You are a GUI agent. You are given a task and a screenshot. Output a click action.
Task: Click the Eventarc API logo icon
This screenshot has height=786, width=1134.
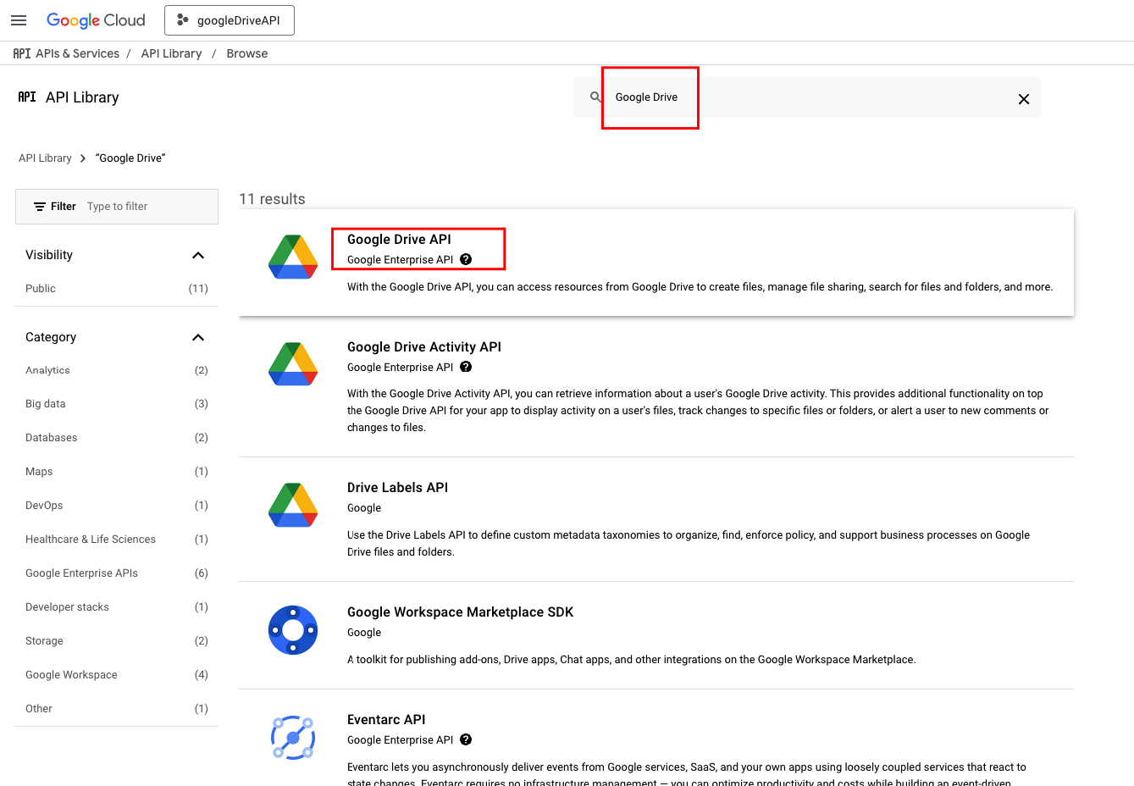click(293, 738)
